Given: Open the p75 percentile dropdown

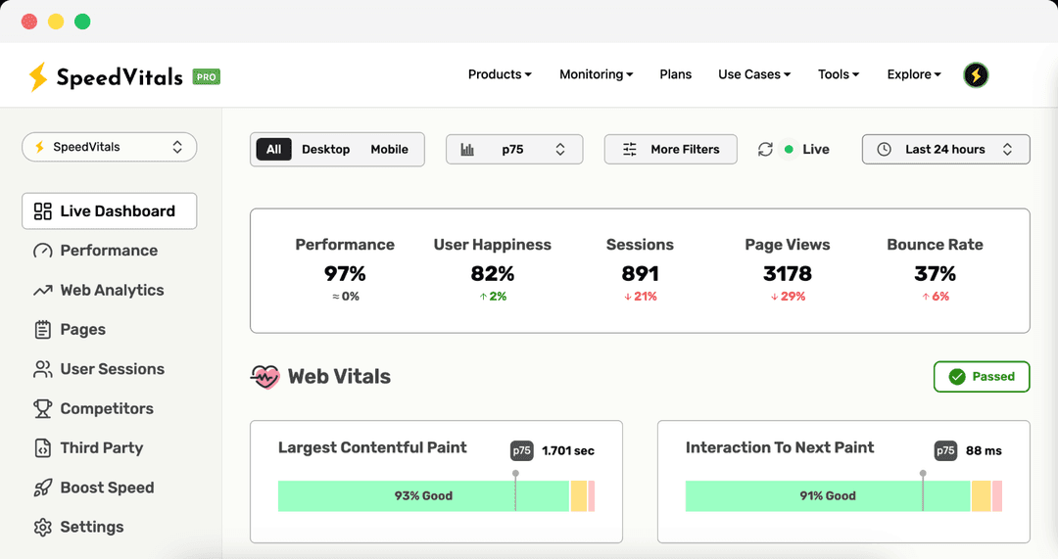Looking at the screenshot, I should click(x=513, y=149).
